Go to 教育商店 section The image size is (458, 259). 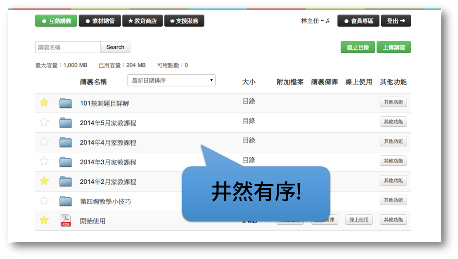143,21
